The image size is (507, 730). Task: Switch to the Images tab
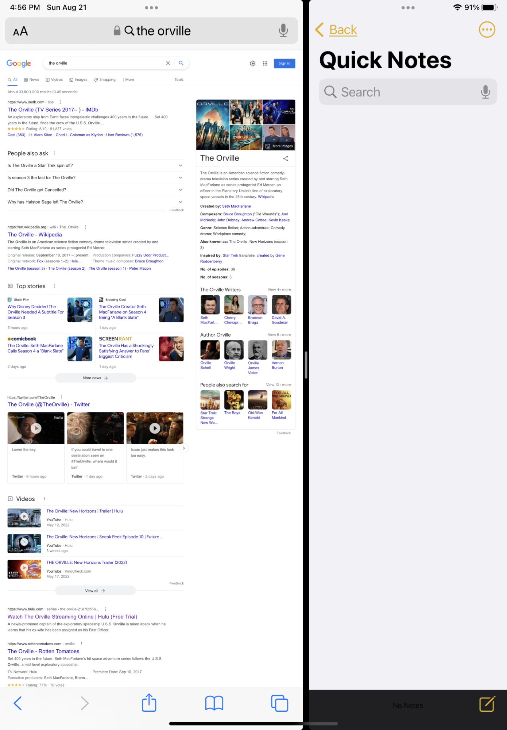click(78, 80)
